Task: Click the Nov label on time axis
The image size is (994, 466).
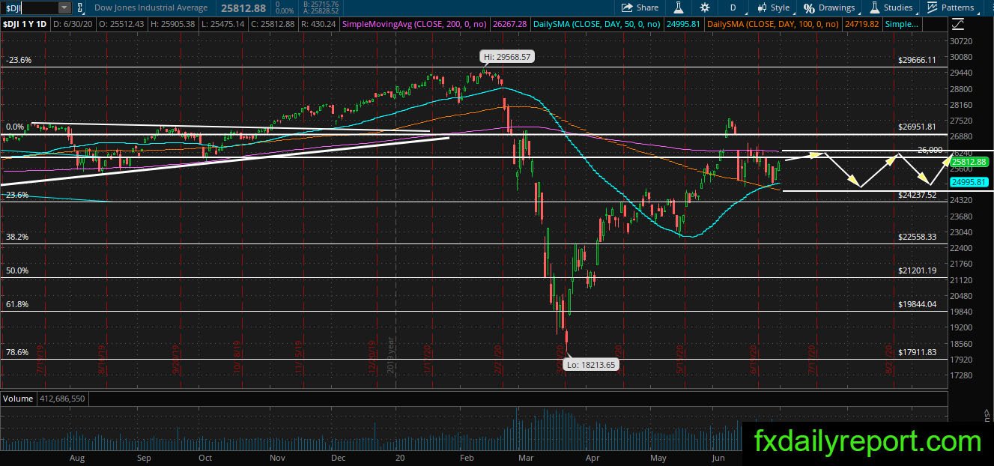Action: click(277, 458)
